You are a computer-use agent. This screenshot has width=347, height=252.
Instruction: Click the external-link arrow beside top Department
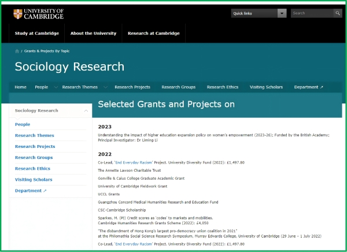(x=322, y=87)
